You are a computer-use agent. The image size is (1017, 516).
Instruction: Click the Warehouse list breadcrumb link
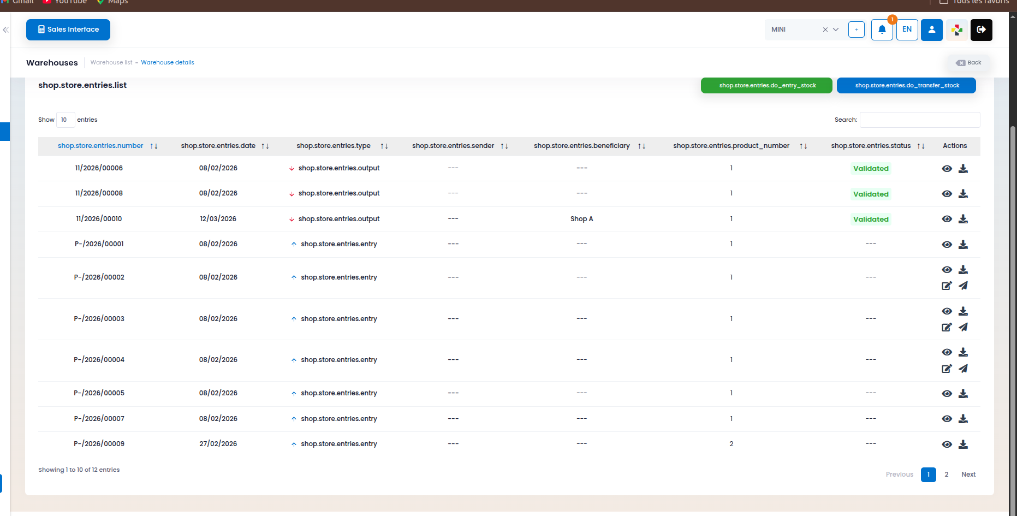(111, 62)
